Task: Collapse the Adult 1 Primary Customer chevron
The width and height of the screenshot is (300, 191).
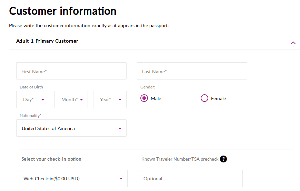Action: pos(293,43)
